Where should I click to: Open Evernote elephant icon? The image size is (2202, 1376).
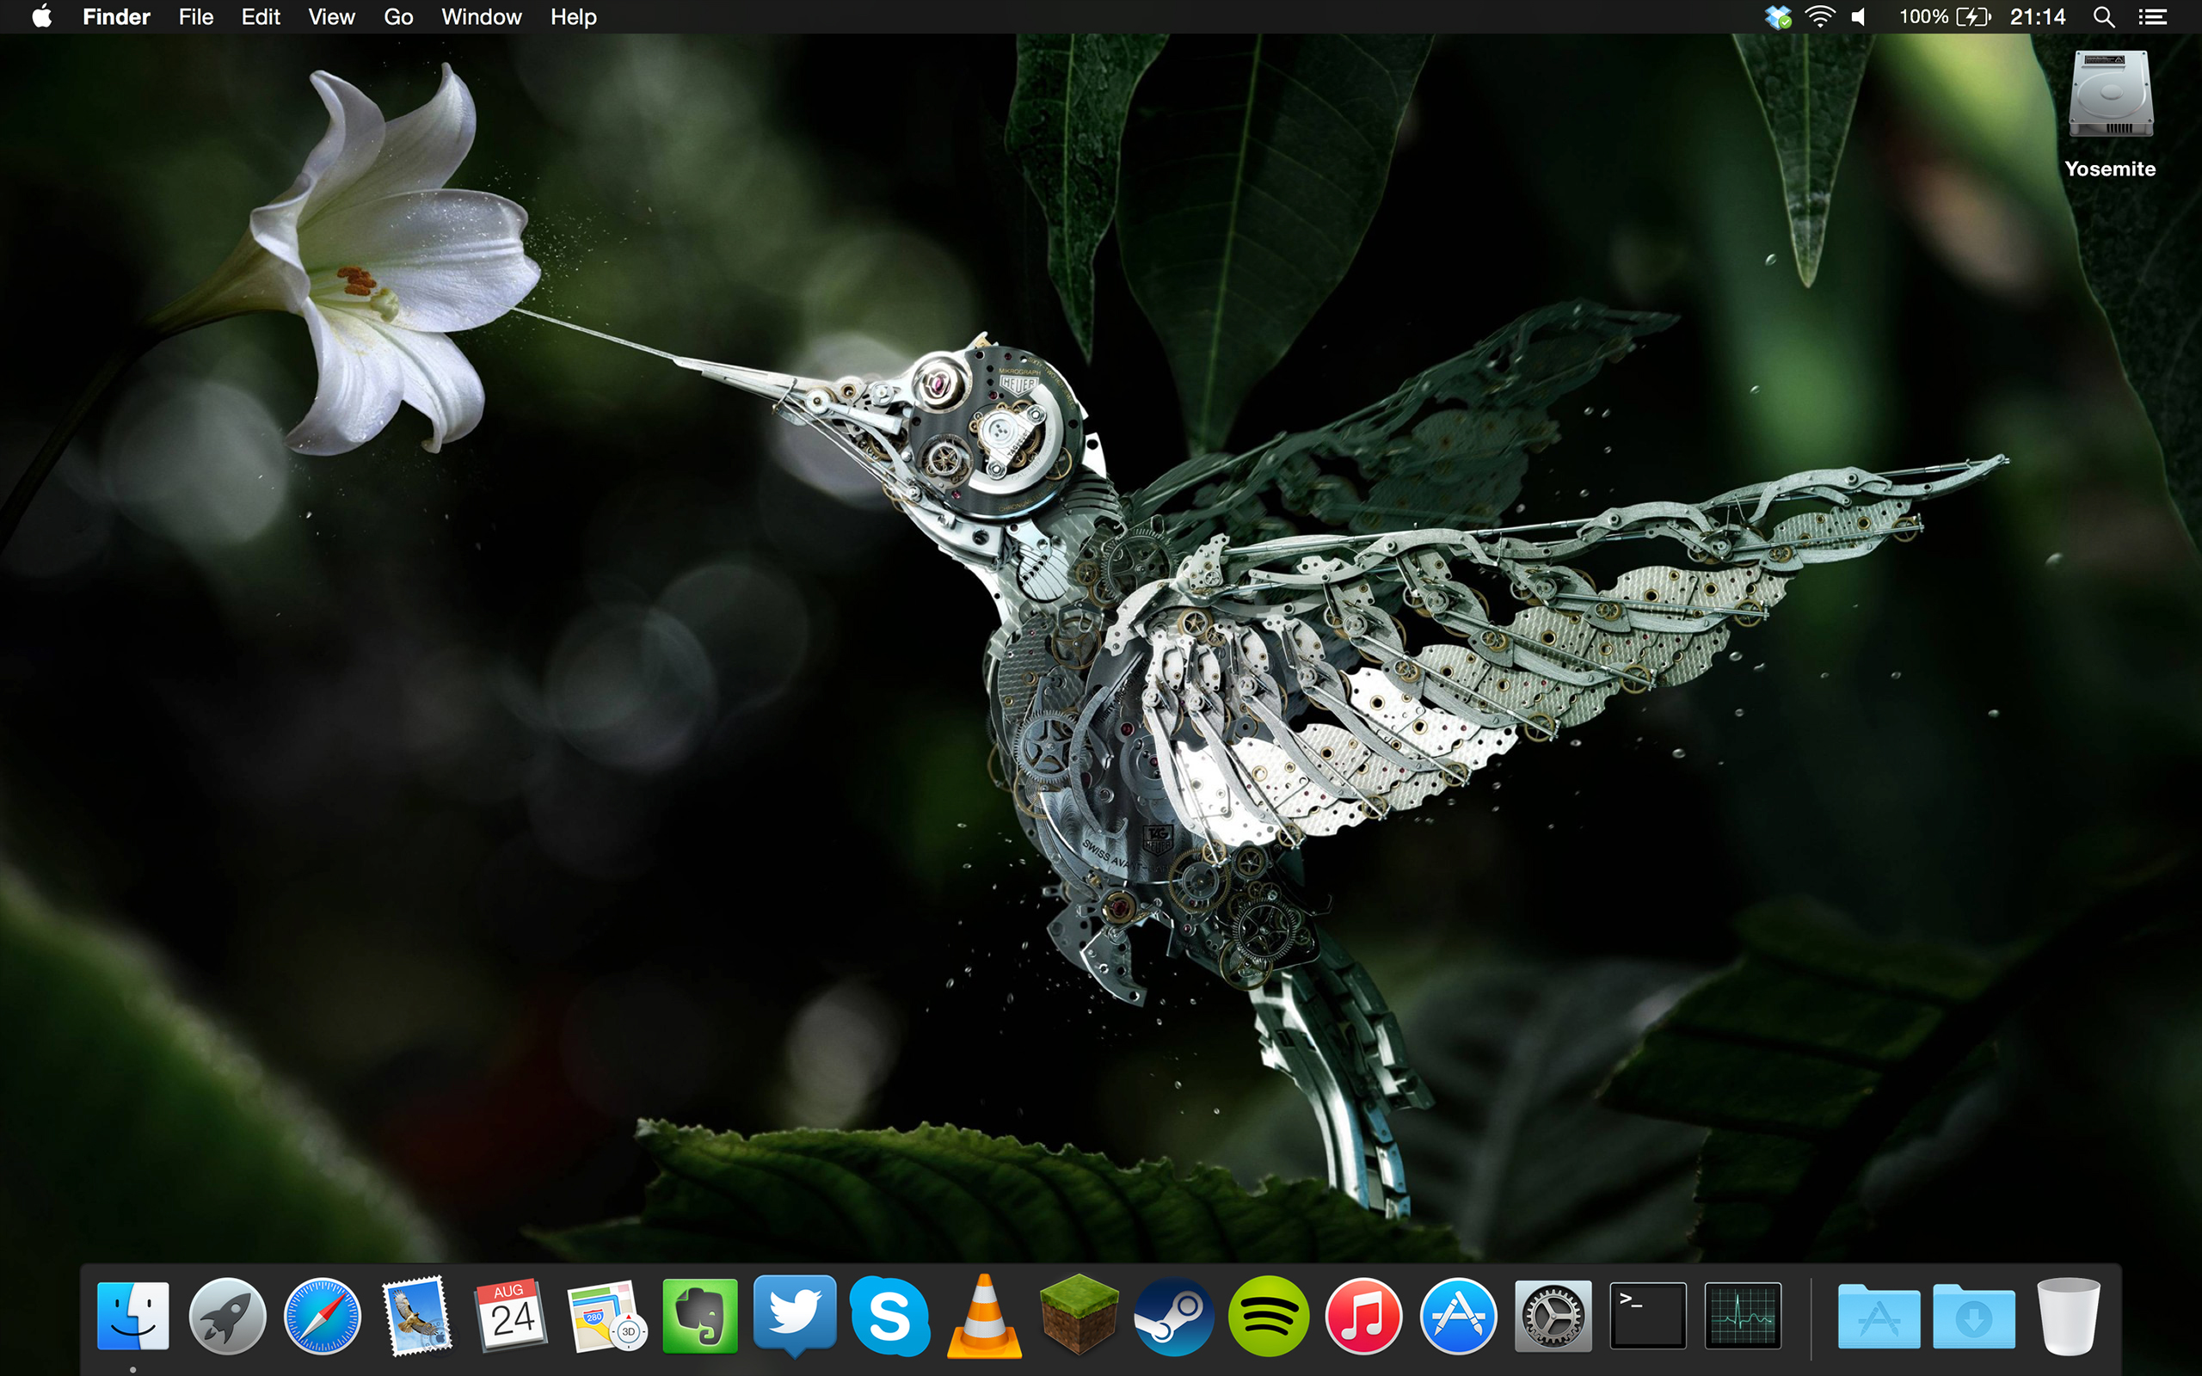[x=699, y=1316]
